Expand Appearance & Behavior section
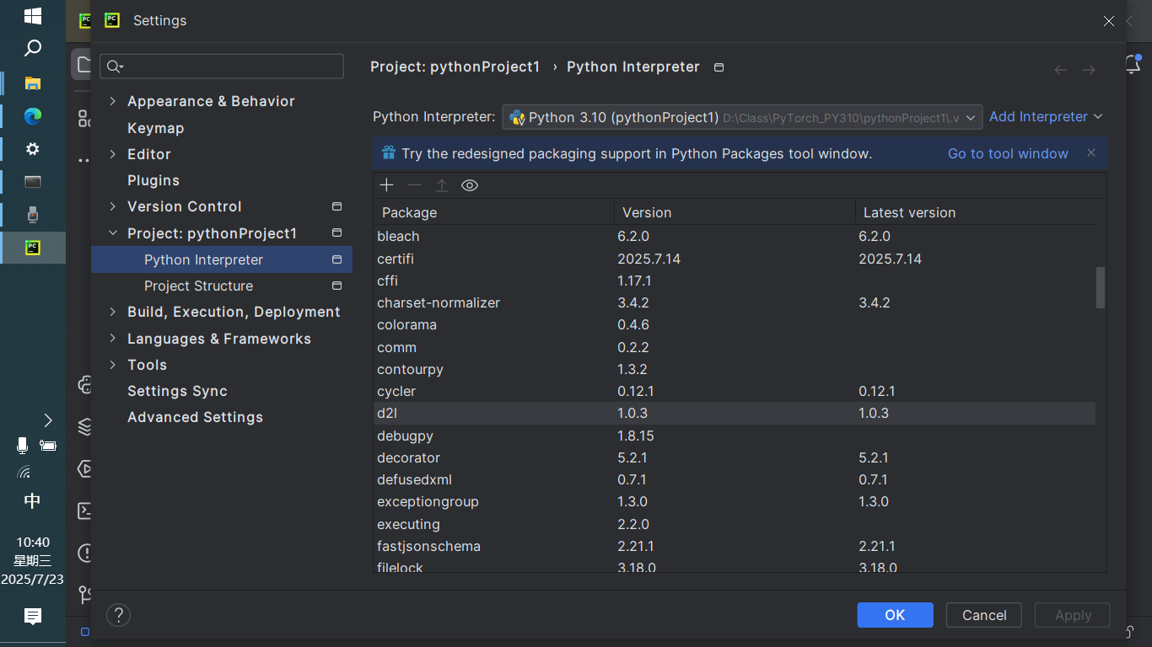 point(113,101)
